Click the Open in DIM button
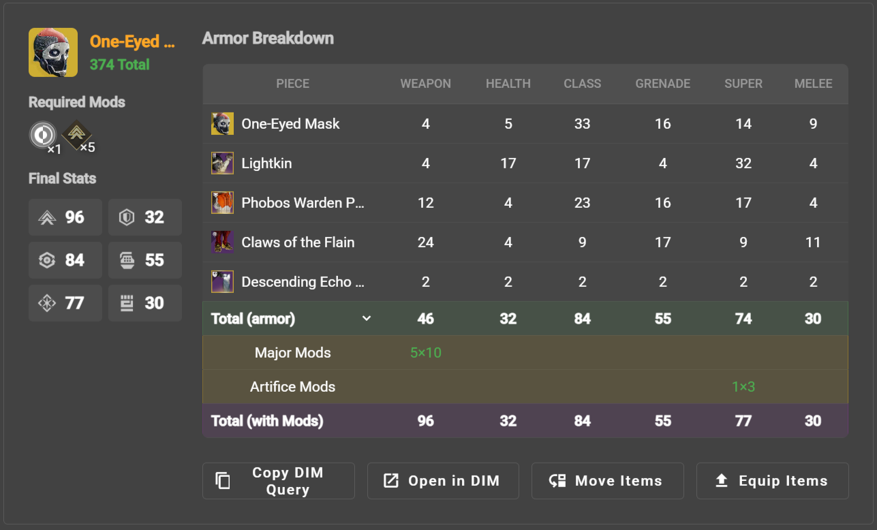The width and height of the screenshot is (877, 530). tap(443, 481)
